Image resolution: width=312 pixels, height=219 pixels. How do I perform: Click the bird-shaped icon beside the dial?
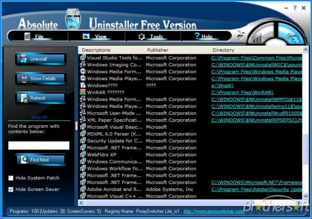(x=241, y=36)
